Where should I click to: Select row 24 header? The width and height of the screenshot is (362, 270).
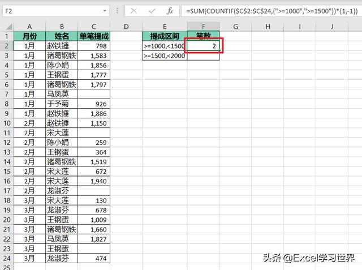point(7,258)
